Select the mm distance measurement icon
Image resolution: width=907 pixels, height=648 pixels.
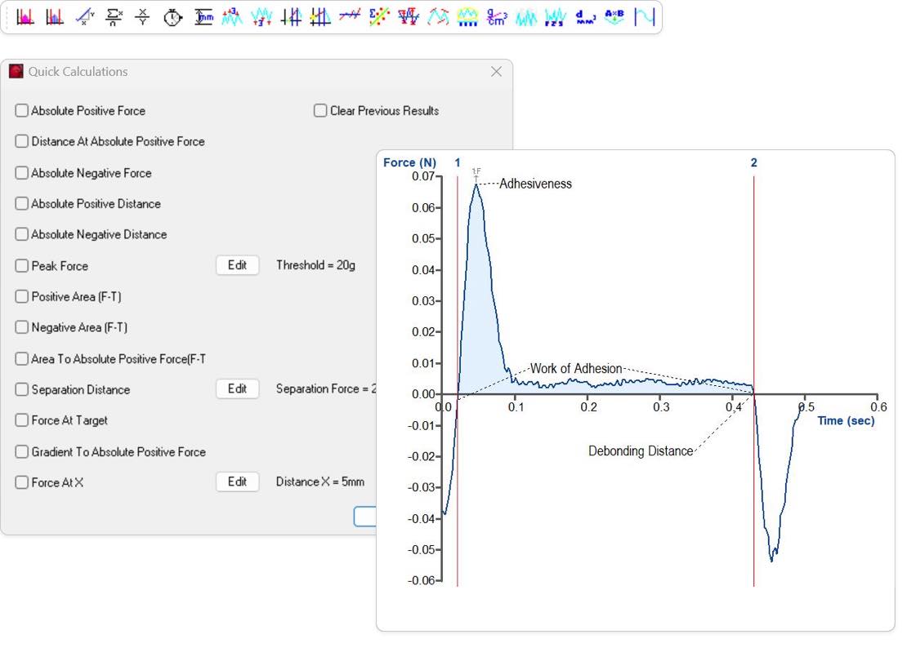point(203,17)
